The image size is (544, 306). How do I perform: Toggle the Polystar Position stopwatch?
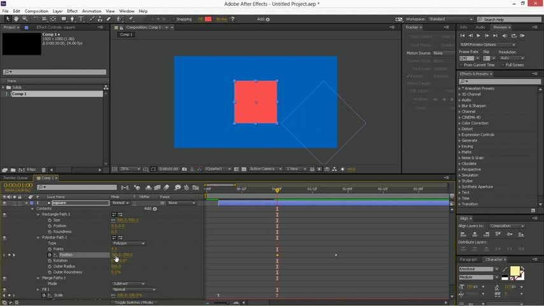tap(50, 255)
